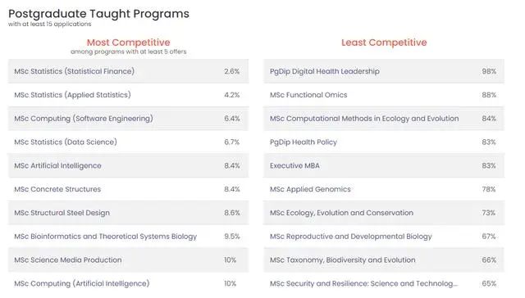Viewport: 525px width, 298px height.
Task: Select the PgDip Digital Health Leadership row
Action: [384, 71]
